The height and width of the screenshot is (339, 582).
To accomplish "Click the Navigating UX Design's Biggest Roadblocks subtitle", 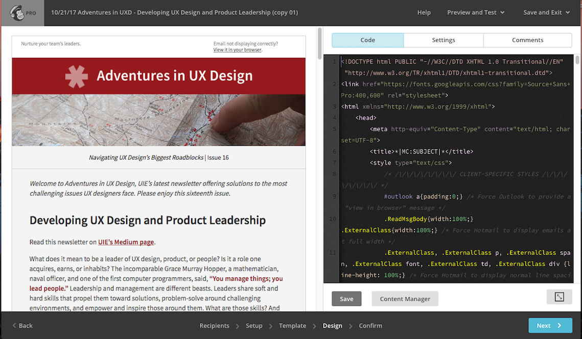I will 146,158.
